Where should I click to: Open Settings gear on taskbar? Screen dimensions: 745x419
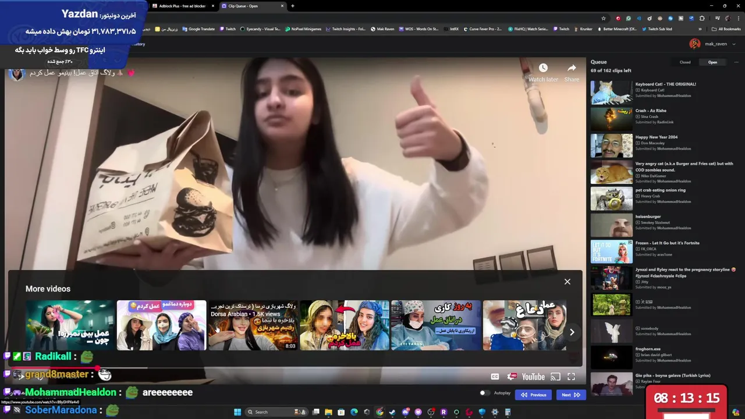[x=495, y=412]
